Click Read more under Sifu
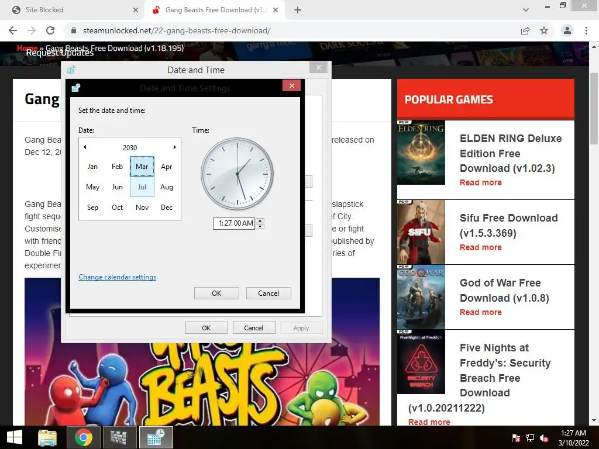 (x=481, y=247)
